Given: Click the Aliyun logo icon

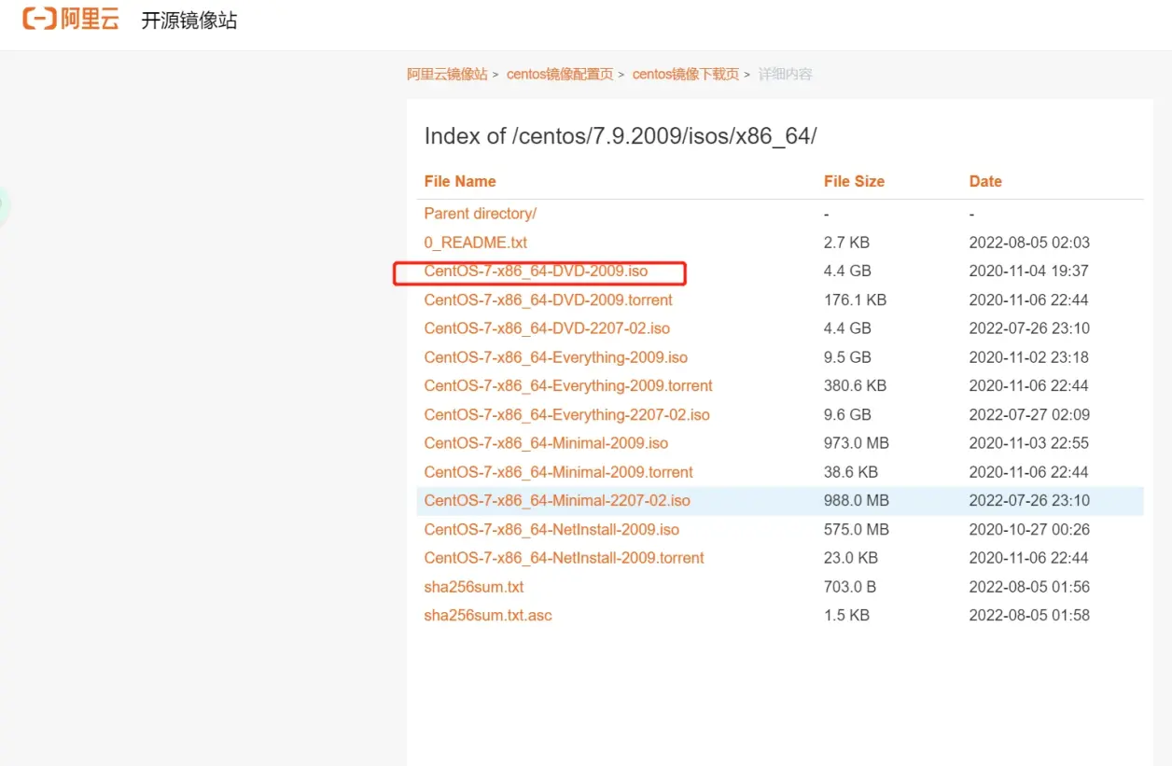Looking at the screenshot, I should coord(71,19).
